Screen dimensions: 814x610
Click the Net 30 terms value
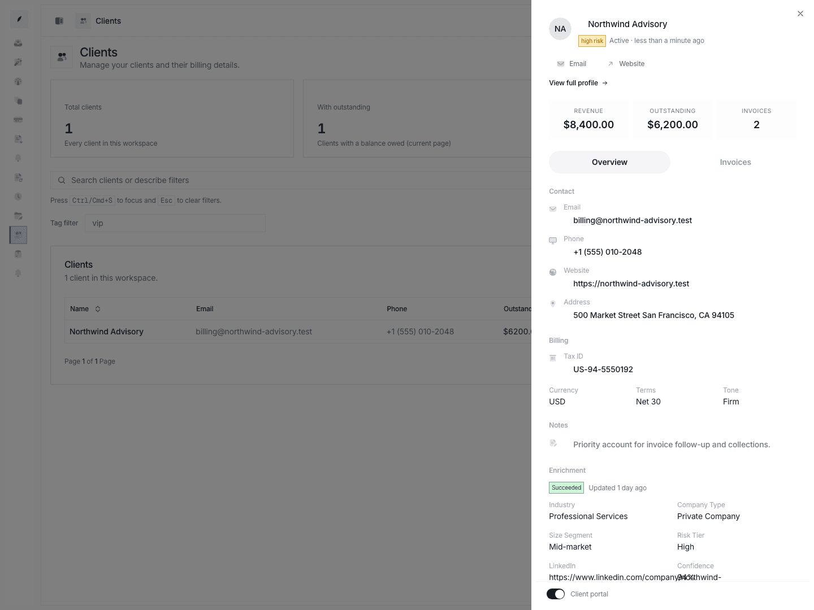648,402
